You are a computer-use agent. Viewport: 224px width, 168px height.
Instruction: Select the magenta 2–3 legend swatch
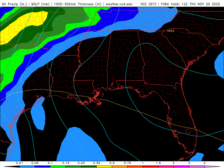[181, 167]
